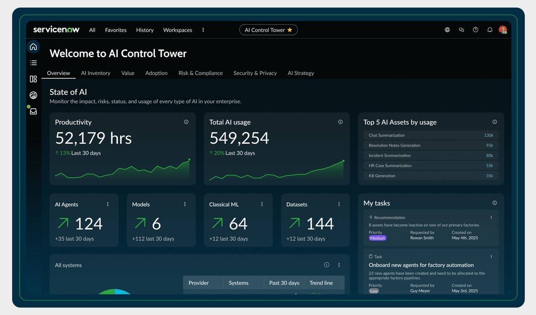The image size is (536, 315).
Task: Switch to the Risk & Compliance tab
Action: [200, 73]
